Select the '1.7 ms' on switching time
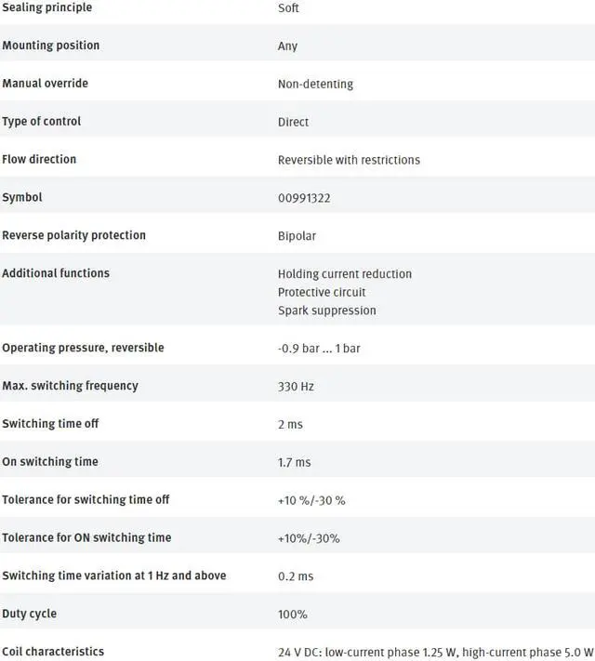The height and width of the screenshot is (661, 595). pos(294,462)
